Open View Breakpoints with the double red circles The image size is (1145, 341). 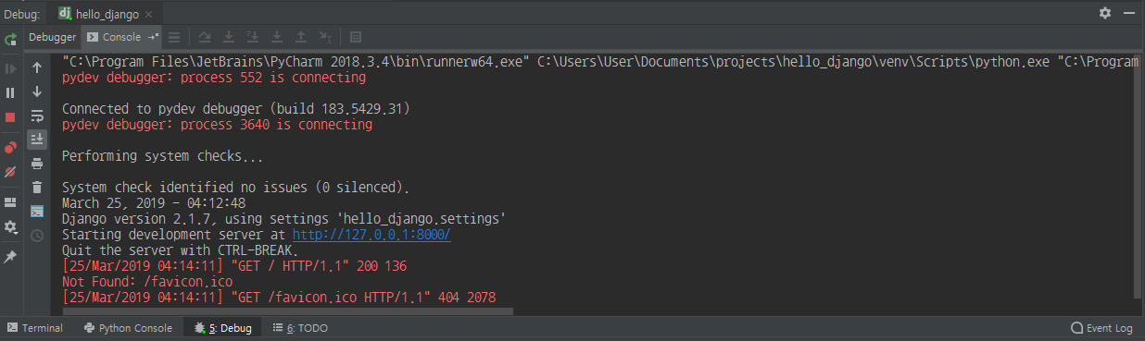point(10,147)
